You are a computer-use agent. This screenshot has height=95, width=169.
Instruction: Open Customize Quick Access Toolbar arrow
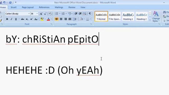click(16, 2)
